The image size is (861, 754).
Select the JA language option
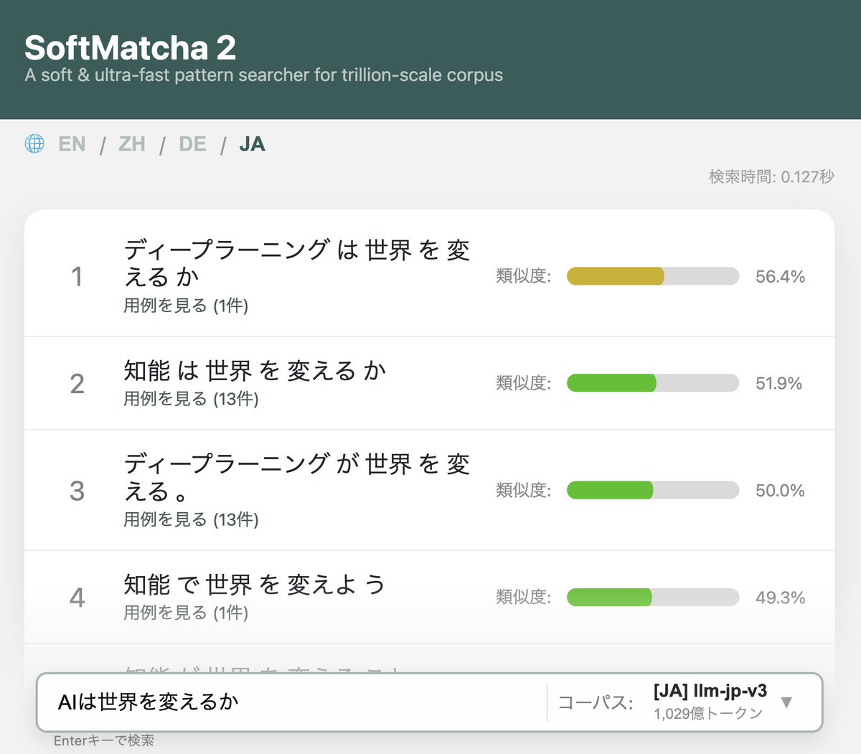[252, 143]
